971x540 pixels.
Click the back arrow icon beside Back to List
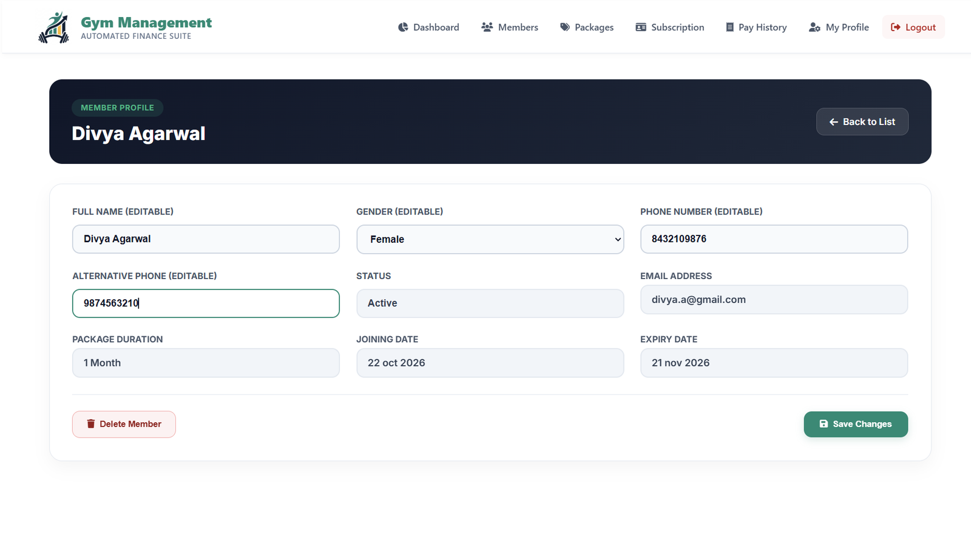[834, 122]
